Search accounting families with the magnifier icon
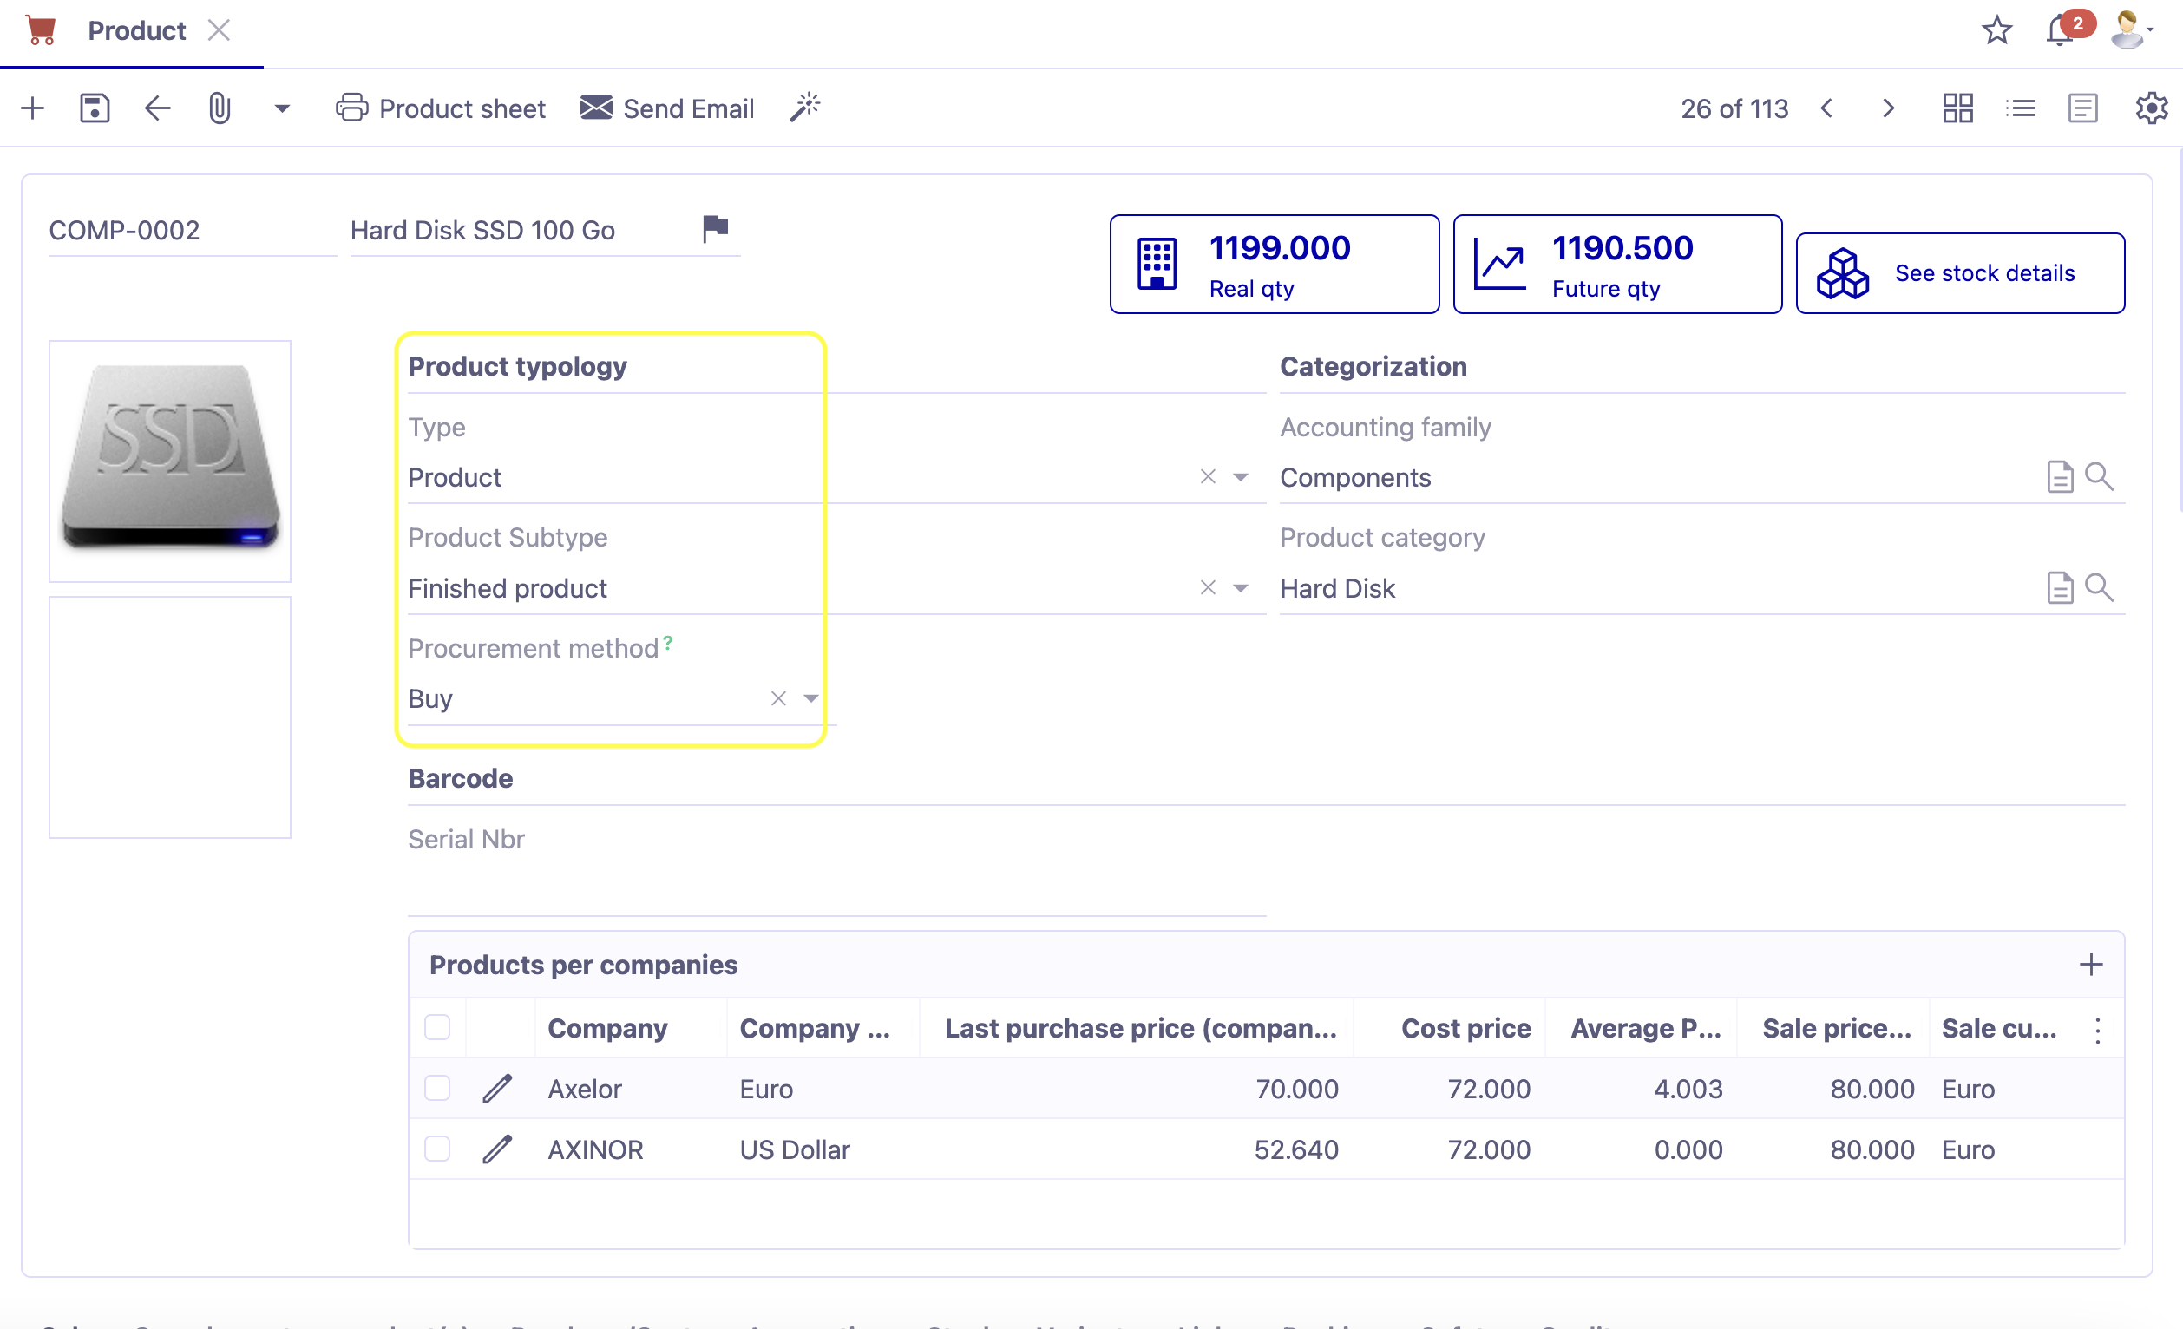 [x=2099, y=476]
